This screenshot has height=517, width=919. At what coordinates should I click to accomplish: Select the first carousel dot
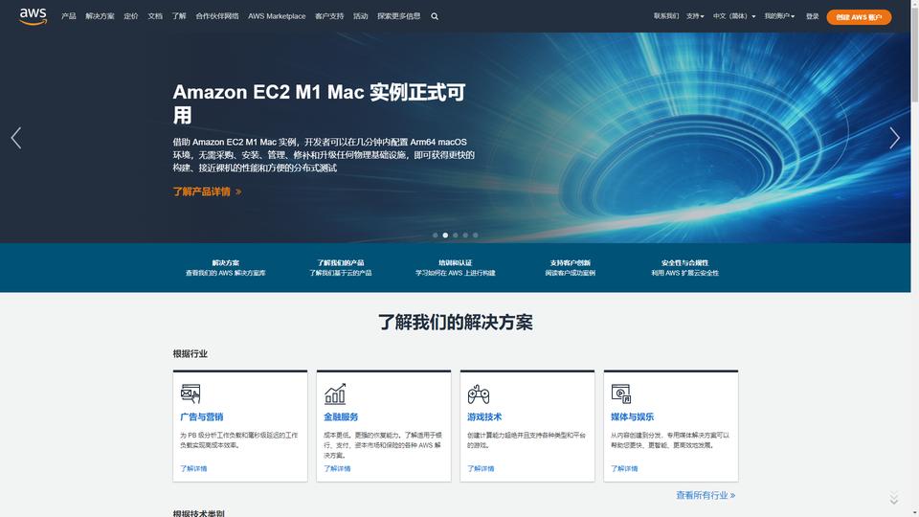coord(435,236)
